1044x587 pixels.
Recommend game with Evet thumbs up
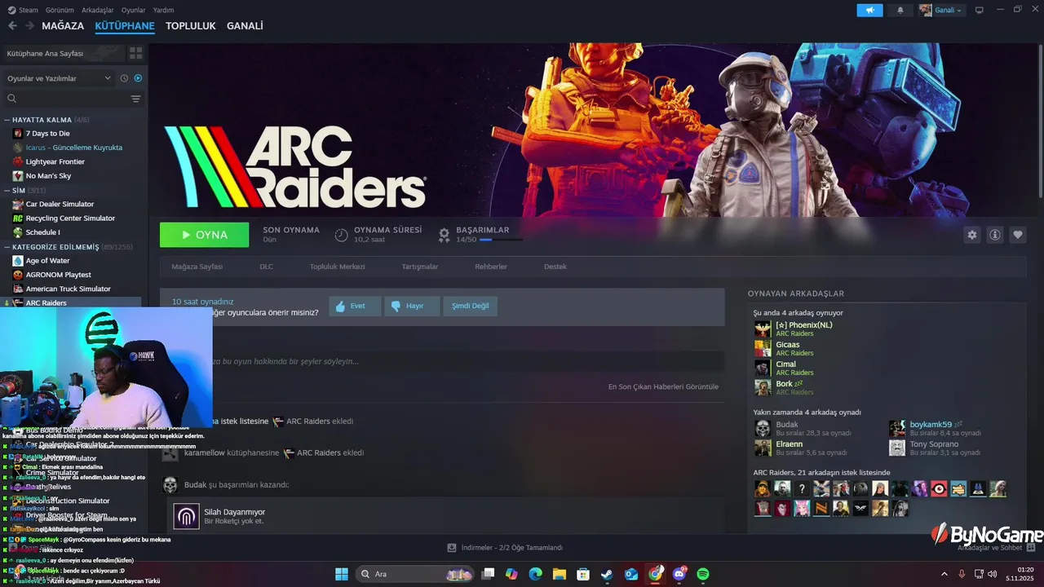tap(355, 306)
